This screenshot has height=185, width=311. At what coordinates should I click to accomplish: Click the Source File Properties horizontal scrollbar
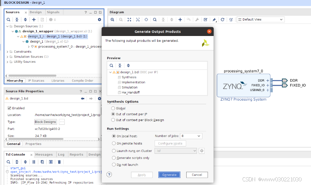point(36,139)
